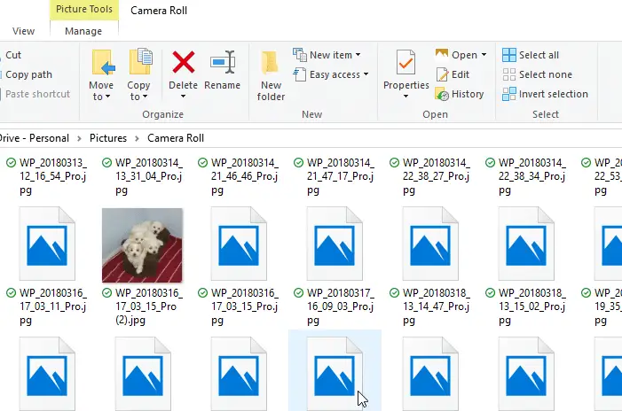Click sync status icon of WP_20180318_13_15_02_Pro.jpg
The width and height of the screenshot is (622, 411).
pyautogui.click(x=490, y=293)
